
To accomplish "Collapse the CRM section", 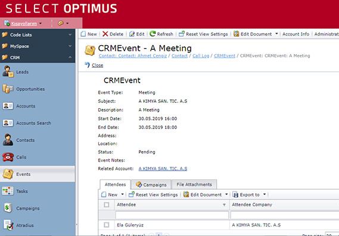I will click(70, 58).
